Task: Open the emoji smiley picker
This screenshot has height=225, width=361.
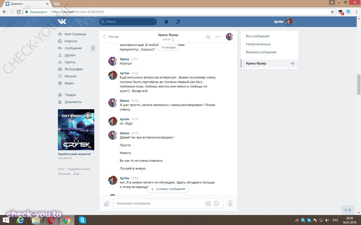Action: point(216,203)
